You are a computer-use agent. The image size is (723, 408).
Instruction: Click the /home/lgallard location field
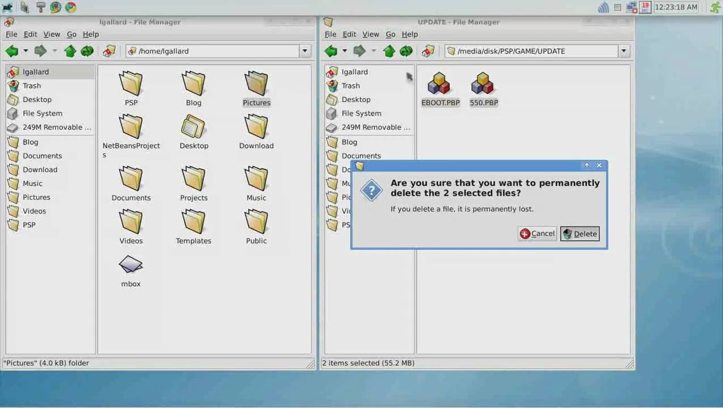212,51
